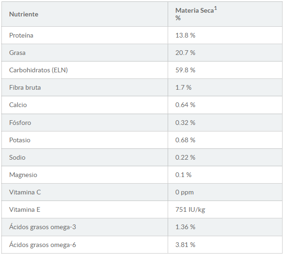Click the Materia Seca column header
This screenshot has height=255, width=284.
pyautogui.click(x=196, y=14)
